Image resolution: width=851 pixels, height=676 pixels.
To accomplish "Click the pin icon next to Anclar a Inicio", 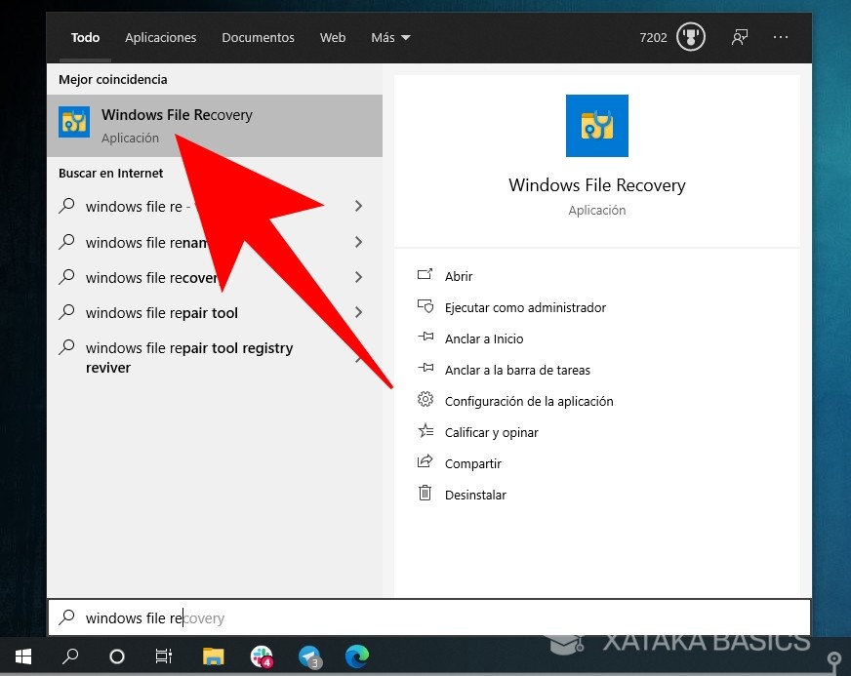I will [x=425, y=338].
